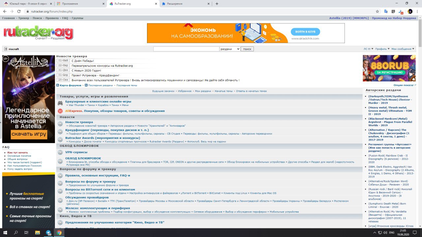Click the user icon next to riocraft
The height and width of the screenshot is (237, 422).
coord(6,49)
